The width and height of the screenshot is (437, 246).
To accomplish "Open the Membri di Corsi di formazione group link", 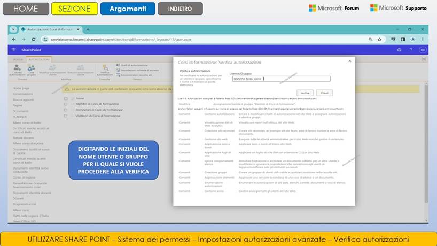I will [97, 104].
